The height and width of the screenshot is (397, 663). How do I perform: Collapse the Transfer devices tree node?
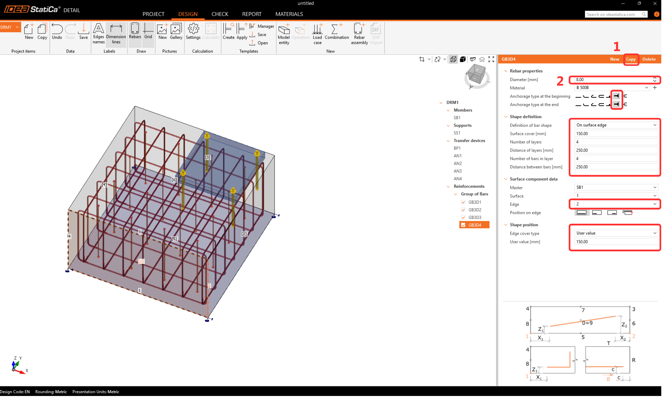(x=448, y=141)
